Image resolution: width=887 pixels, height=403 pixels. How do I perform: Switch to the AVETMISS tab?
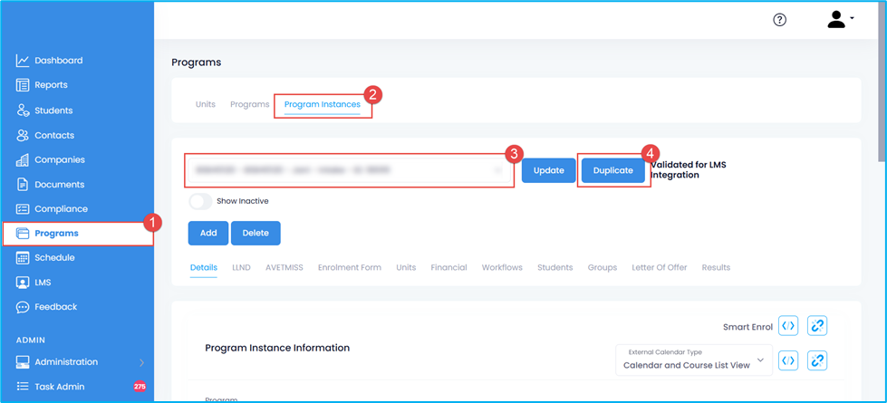tap(284, 268)
